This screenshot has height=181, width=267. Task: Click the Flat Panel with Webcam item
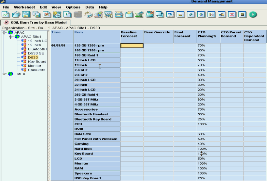pos(97,139)
